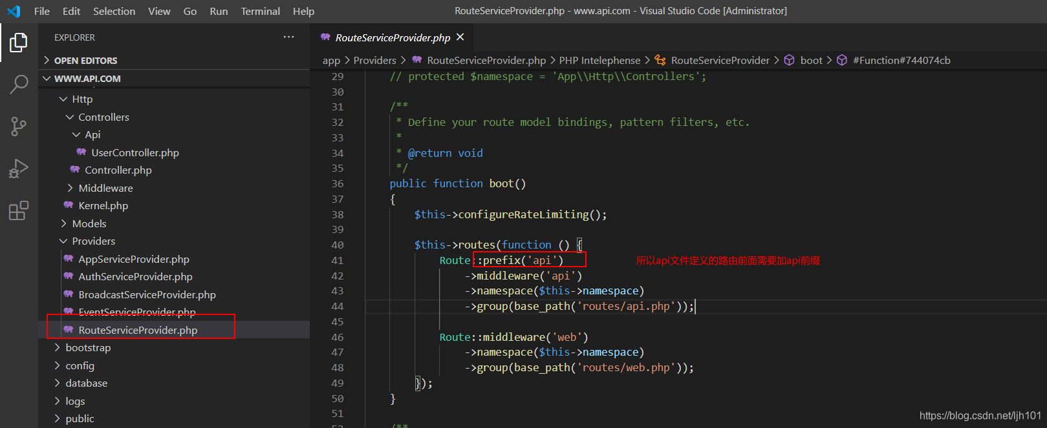Open the Edit menu
Image resolution: width=1047 pixels, height=428 pixels.
point(71,11)
